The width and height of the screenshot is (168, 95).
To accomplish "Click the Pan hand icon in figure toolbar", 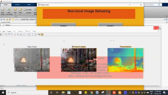I will click(15, 34).
